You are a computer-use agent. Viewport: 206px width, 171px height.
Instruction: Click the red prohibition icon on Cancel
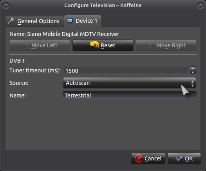[x=139, y=158]
